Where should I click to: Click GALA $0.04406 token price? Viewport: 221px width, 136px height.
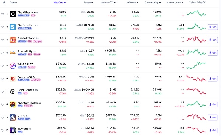pyautogui.click(x=84, y=89)
